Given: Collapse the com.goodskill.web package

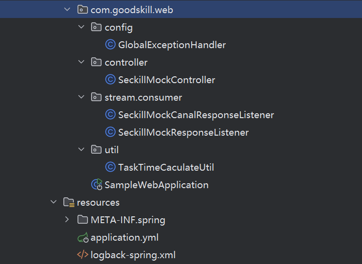Looking at the screenshot, I should (x=67, y=10).
